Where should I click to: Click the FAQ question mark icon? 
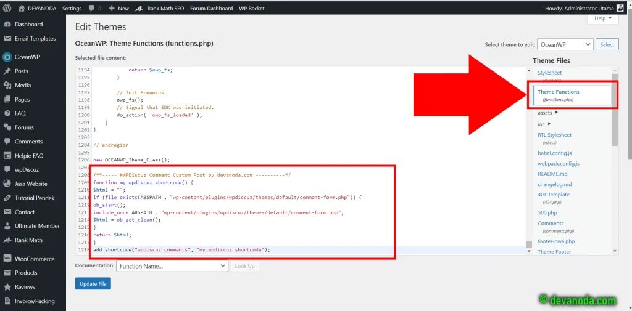[7, 113]
